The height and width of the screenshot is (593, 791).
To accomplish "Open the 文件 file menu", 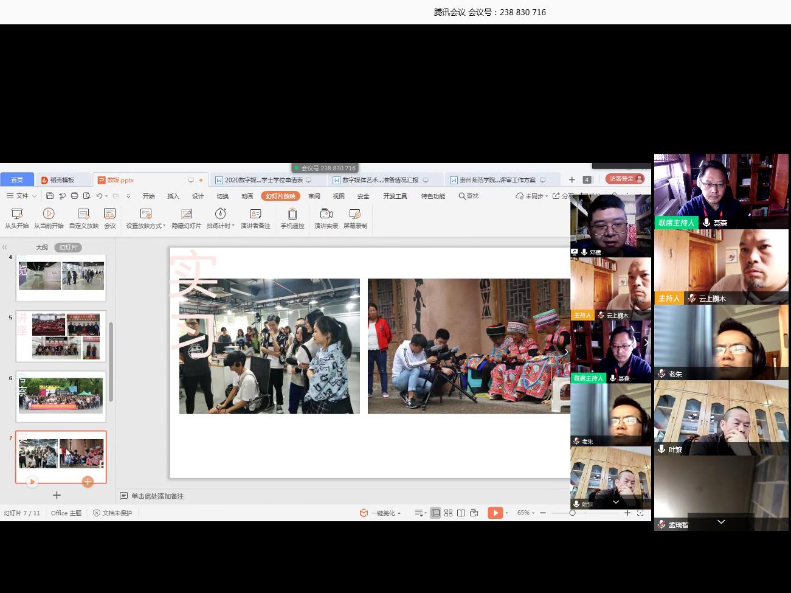I will click(21, 196).
